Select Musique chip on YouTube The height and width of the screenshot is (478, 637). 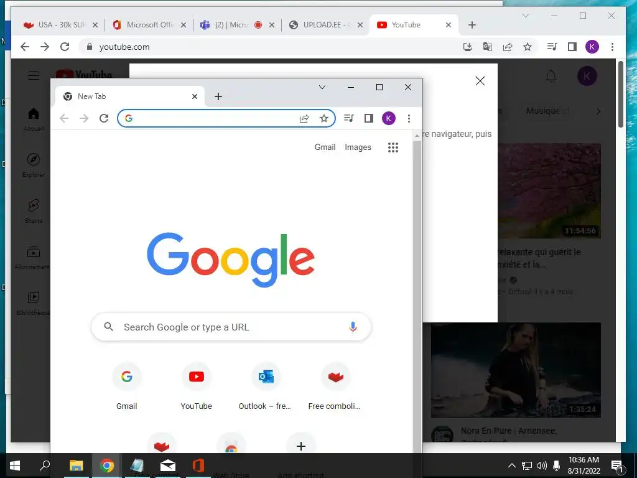(x=547, y=111)
